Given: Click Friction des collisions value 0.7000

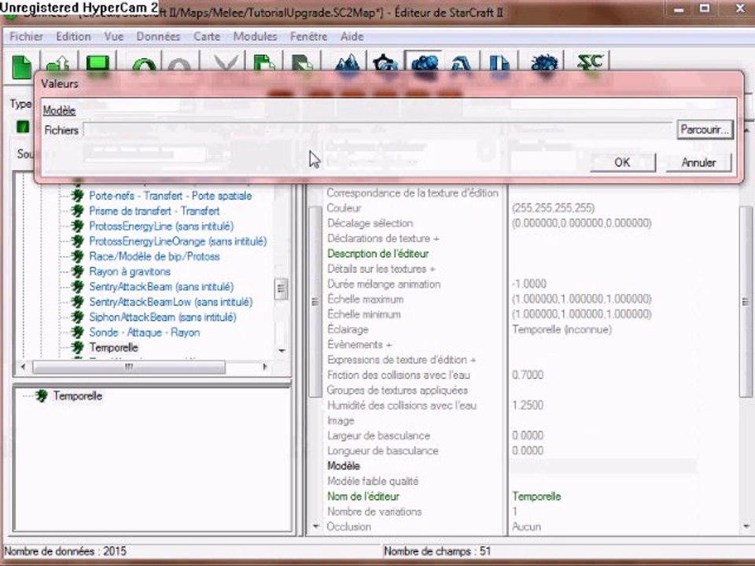Looking at the screenshot, I should coord(528,375).
